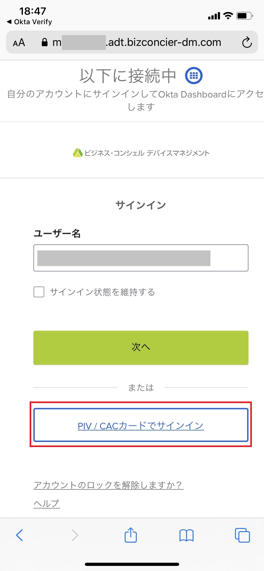Viewport: 264px width, 571px height.
Task: Sign in with PIV / CACカード
Action: pos(141,426)
